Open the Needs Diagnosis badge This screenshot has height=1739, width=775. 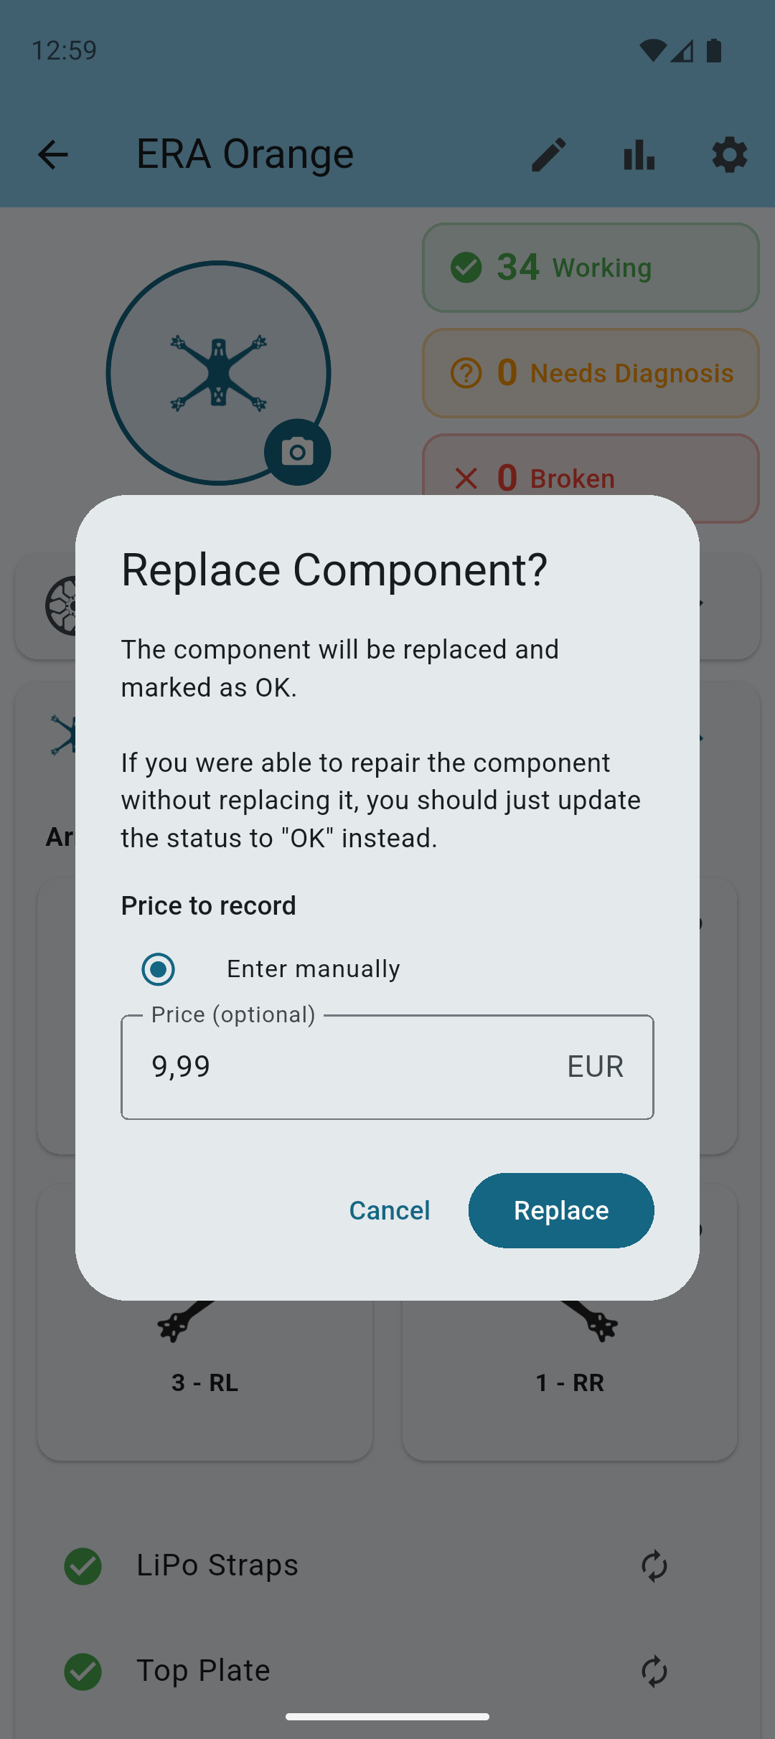pos(590,373)
